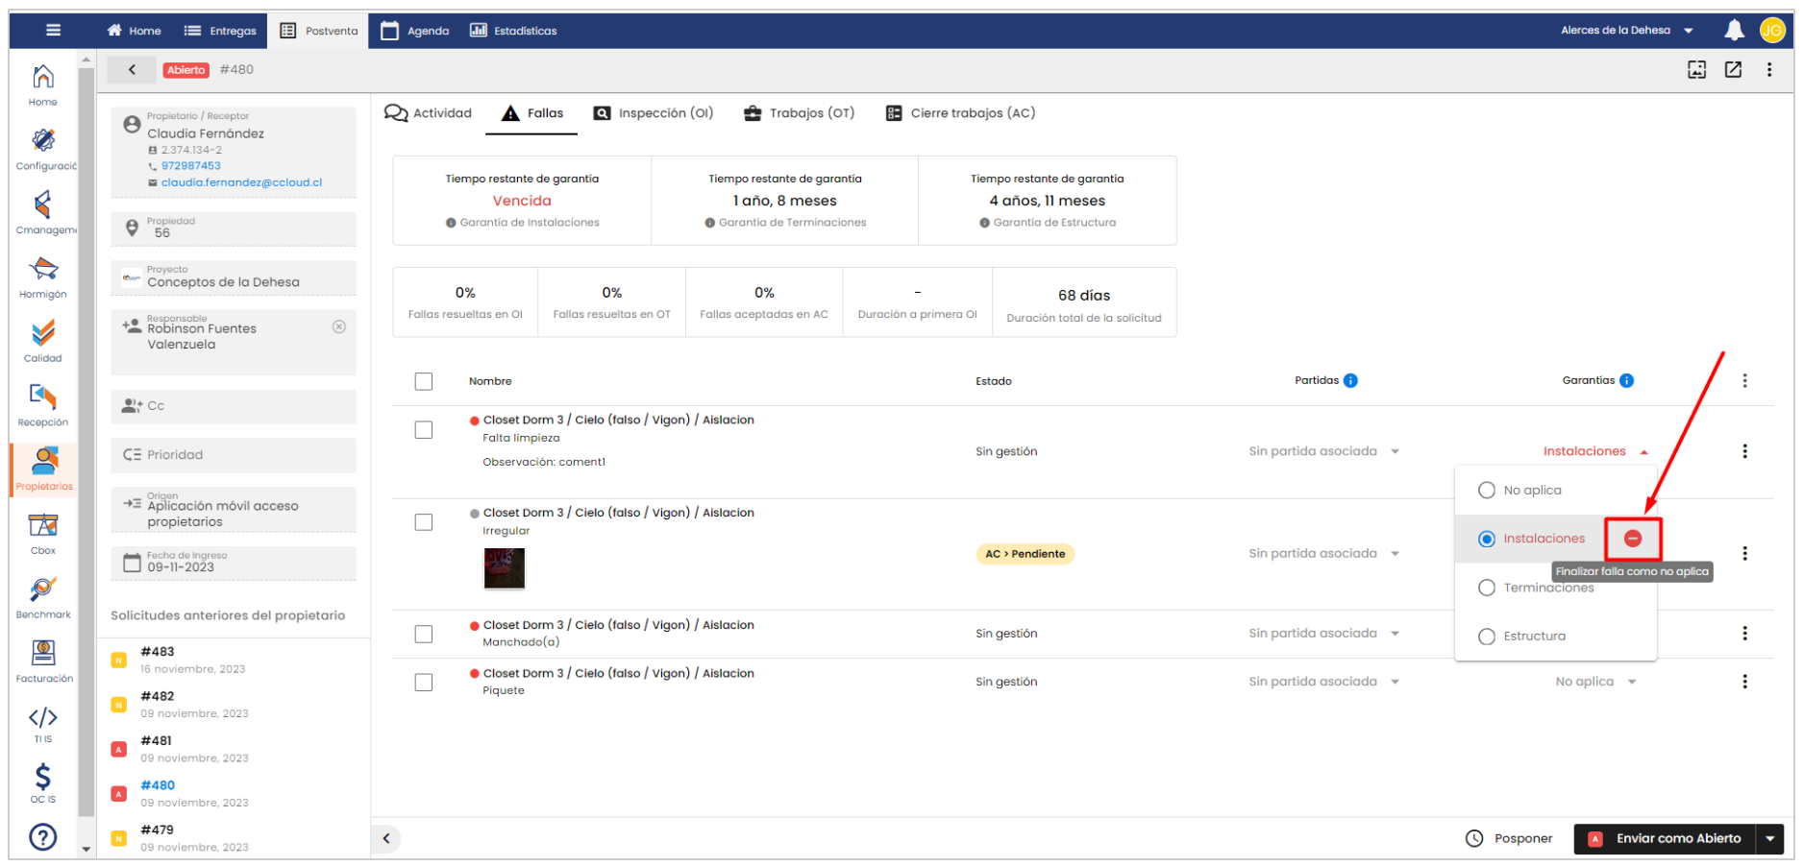The image size is (1803, 866).
Task: Open request in new window icon
Action: coord(1733,69)
